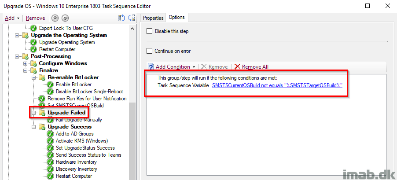Collapse the Re-enable BitLocker group
The image size is (397, 180).
[34, 77]
